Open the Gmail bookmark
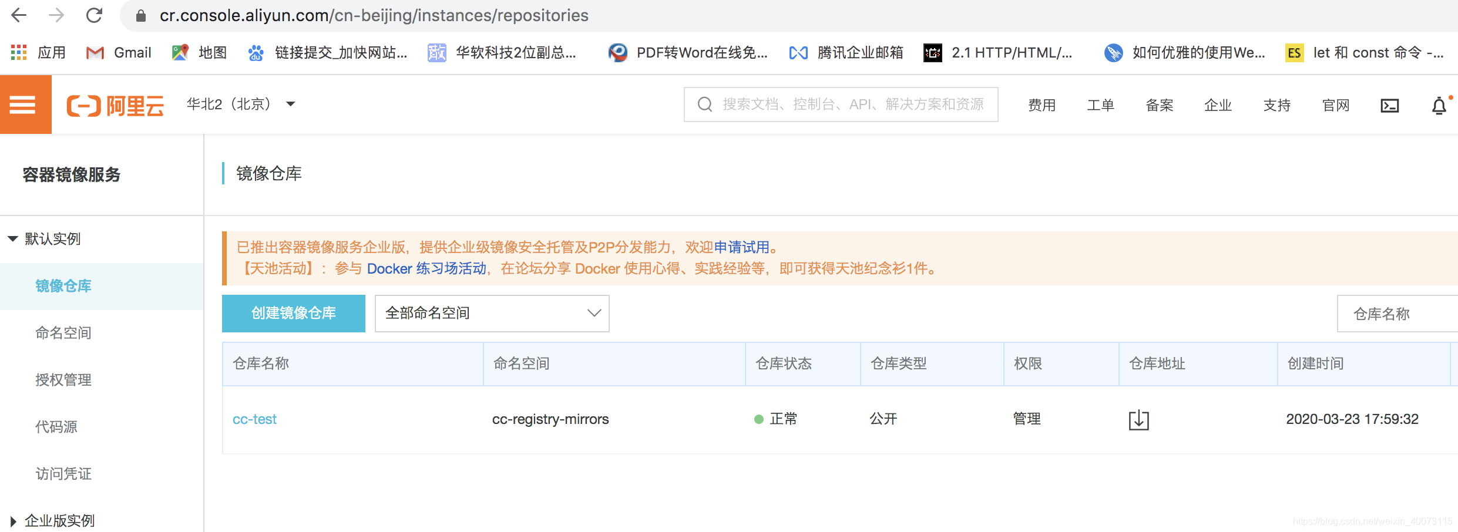 click(x=119, y=53)
